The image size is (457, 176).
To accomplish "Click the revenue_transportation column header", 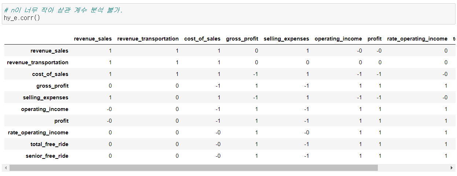I will point(148,39).
